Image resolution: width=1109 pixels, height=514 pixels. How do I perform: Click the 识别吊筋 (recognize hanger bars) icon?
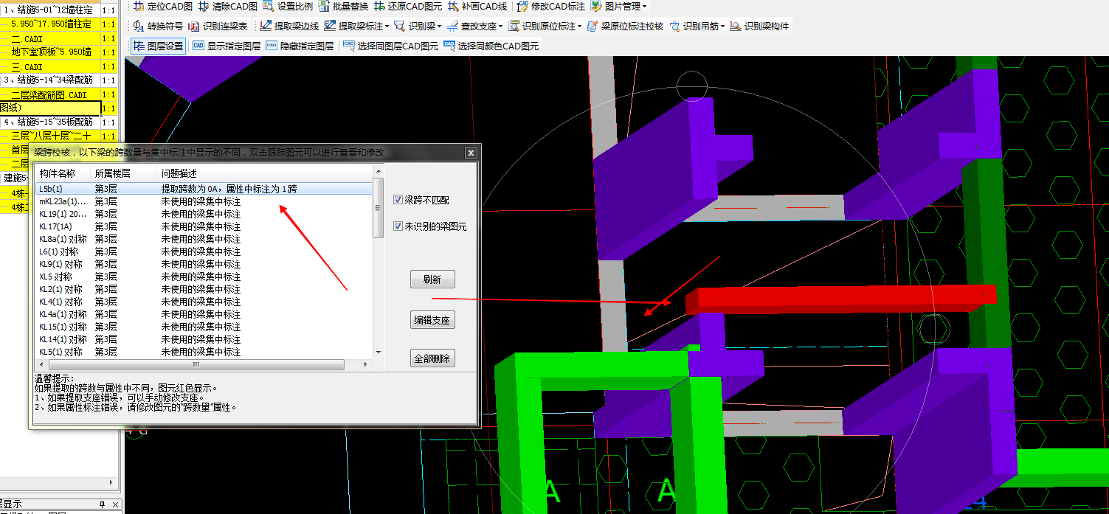tap(675, 27)
